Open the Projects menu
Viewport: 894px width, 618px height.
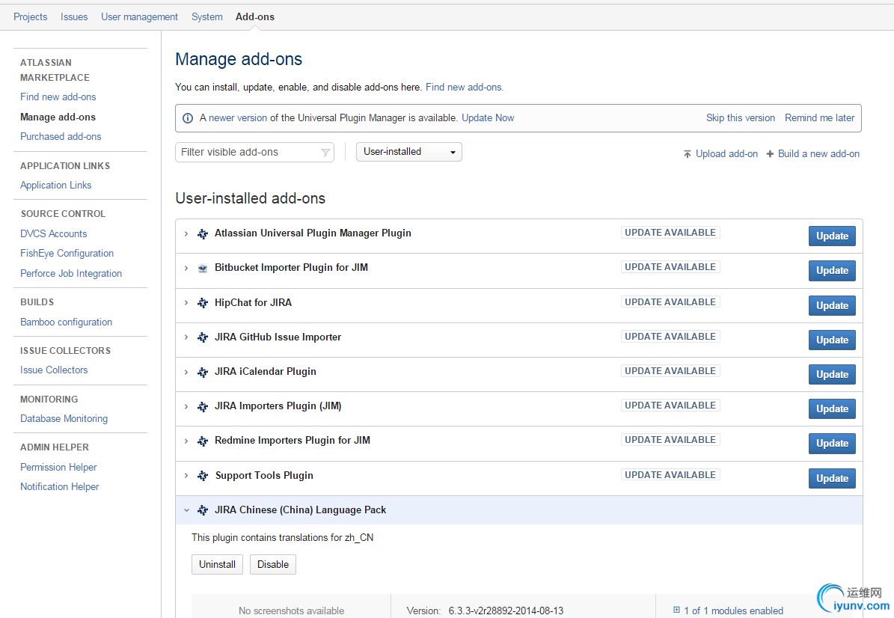30,16
